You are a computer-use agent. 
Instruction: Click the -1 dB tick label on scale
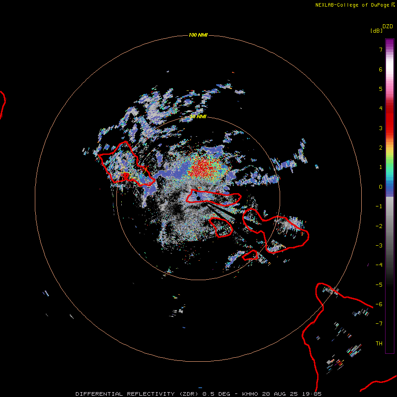click(x=379, y=206)
